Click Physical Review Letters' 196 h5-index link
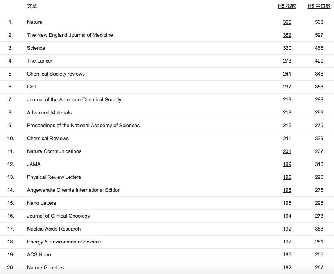The image size is (334, 274). tap(287, 177)
